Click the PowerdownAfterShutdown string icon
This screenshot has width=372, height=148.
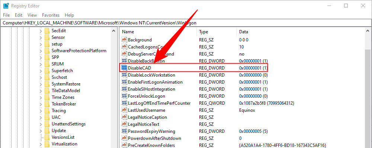124,138
